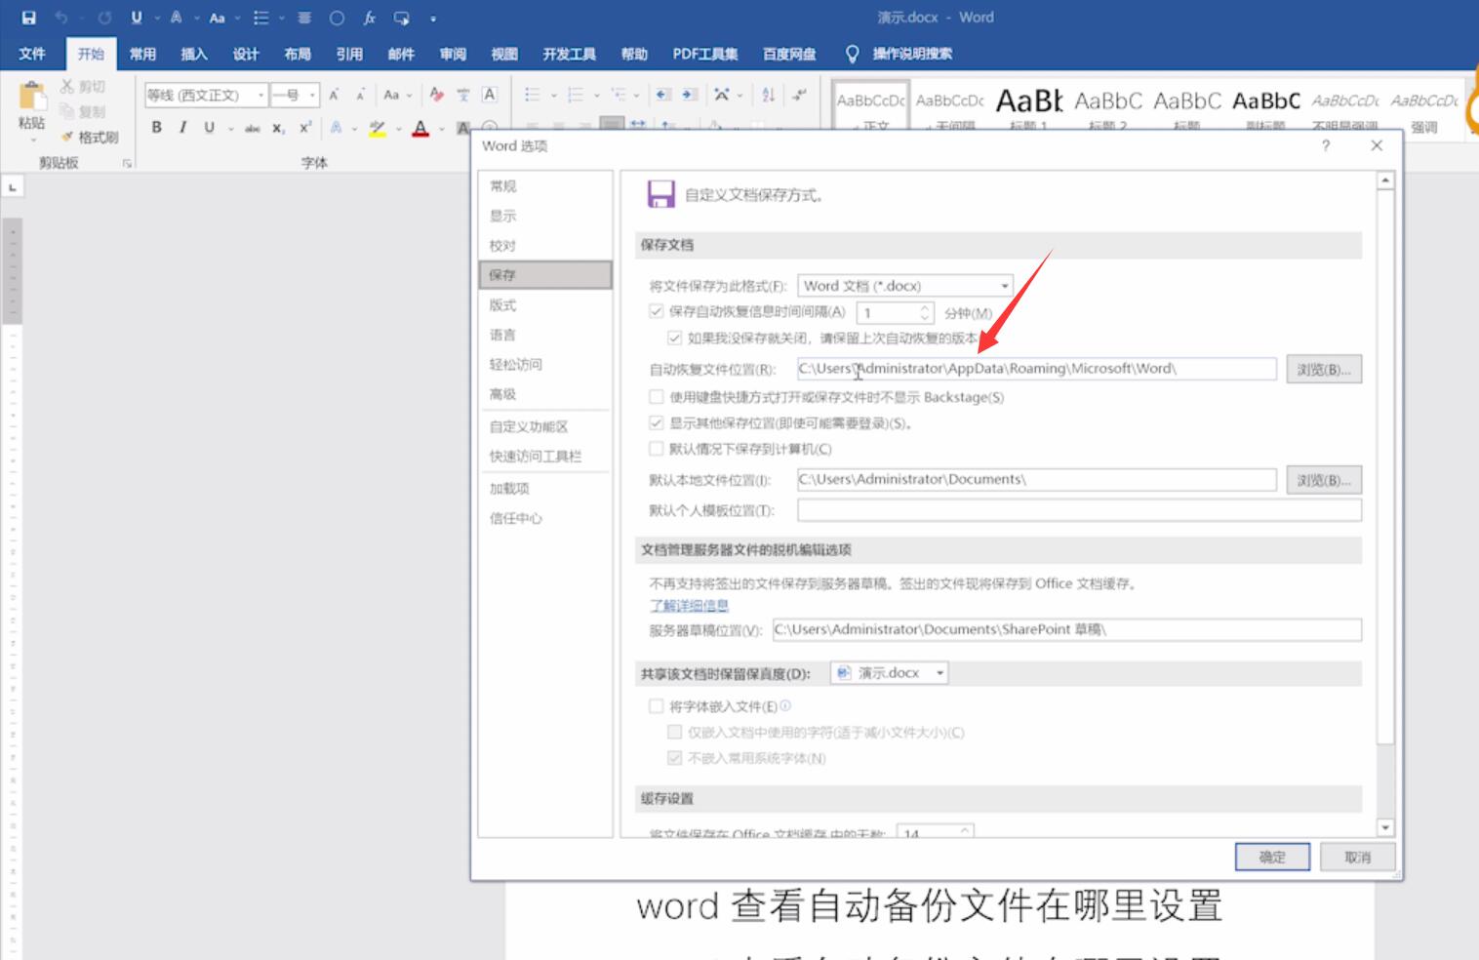Toggle 如果我没保存就关闭 keep last version checkbox

tap(674, 338)
